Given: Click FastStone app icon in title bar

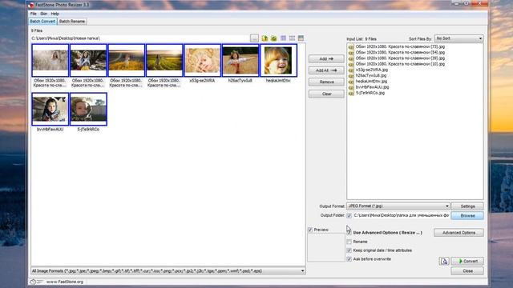Looking at the screenshot, I should pyautogui.click(x=31, y=5).
